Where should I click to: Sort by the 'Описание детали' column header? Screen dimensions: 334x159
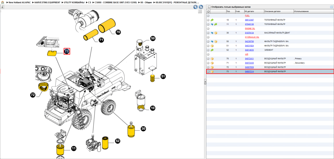click(279, 11)
